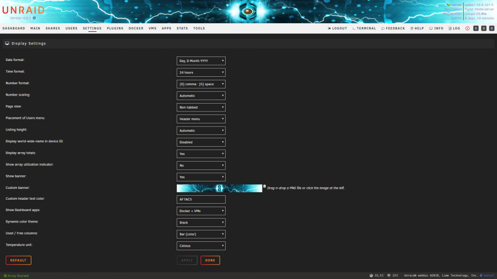Click the Feedback button

coord(393,28)
